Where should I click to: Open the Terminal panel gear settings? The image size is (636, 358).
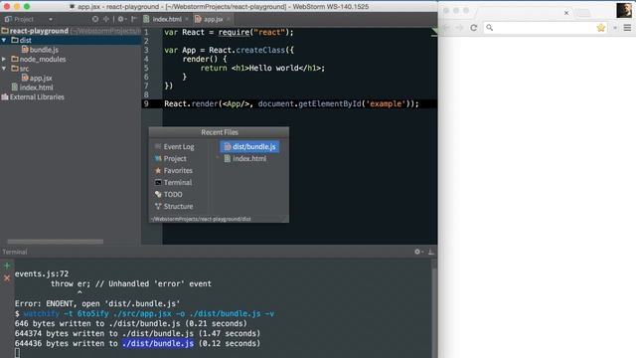417,252
